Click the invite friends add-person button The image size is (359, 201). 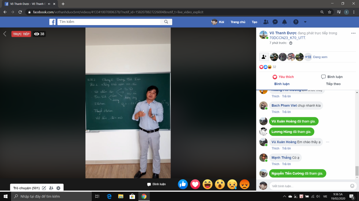(264, 57)
